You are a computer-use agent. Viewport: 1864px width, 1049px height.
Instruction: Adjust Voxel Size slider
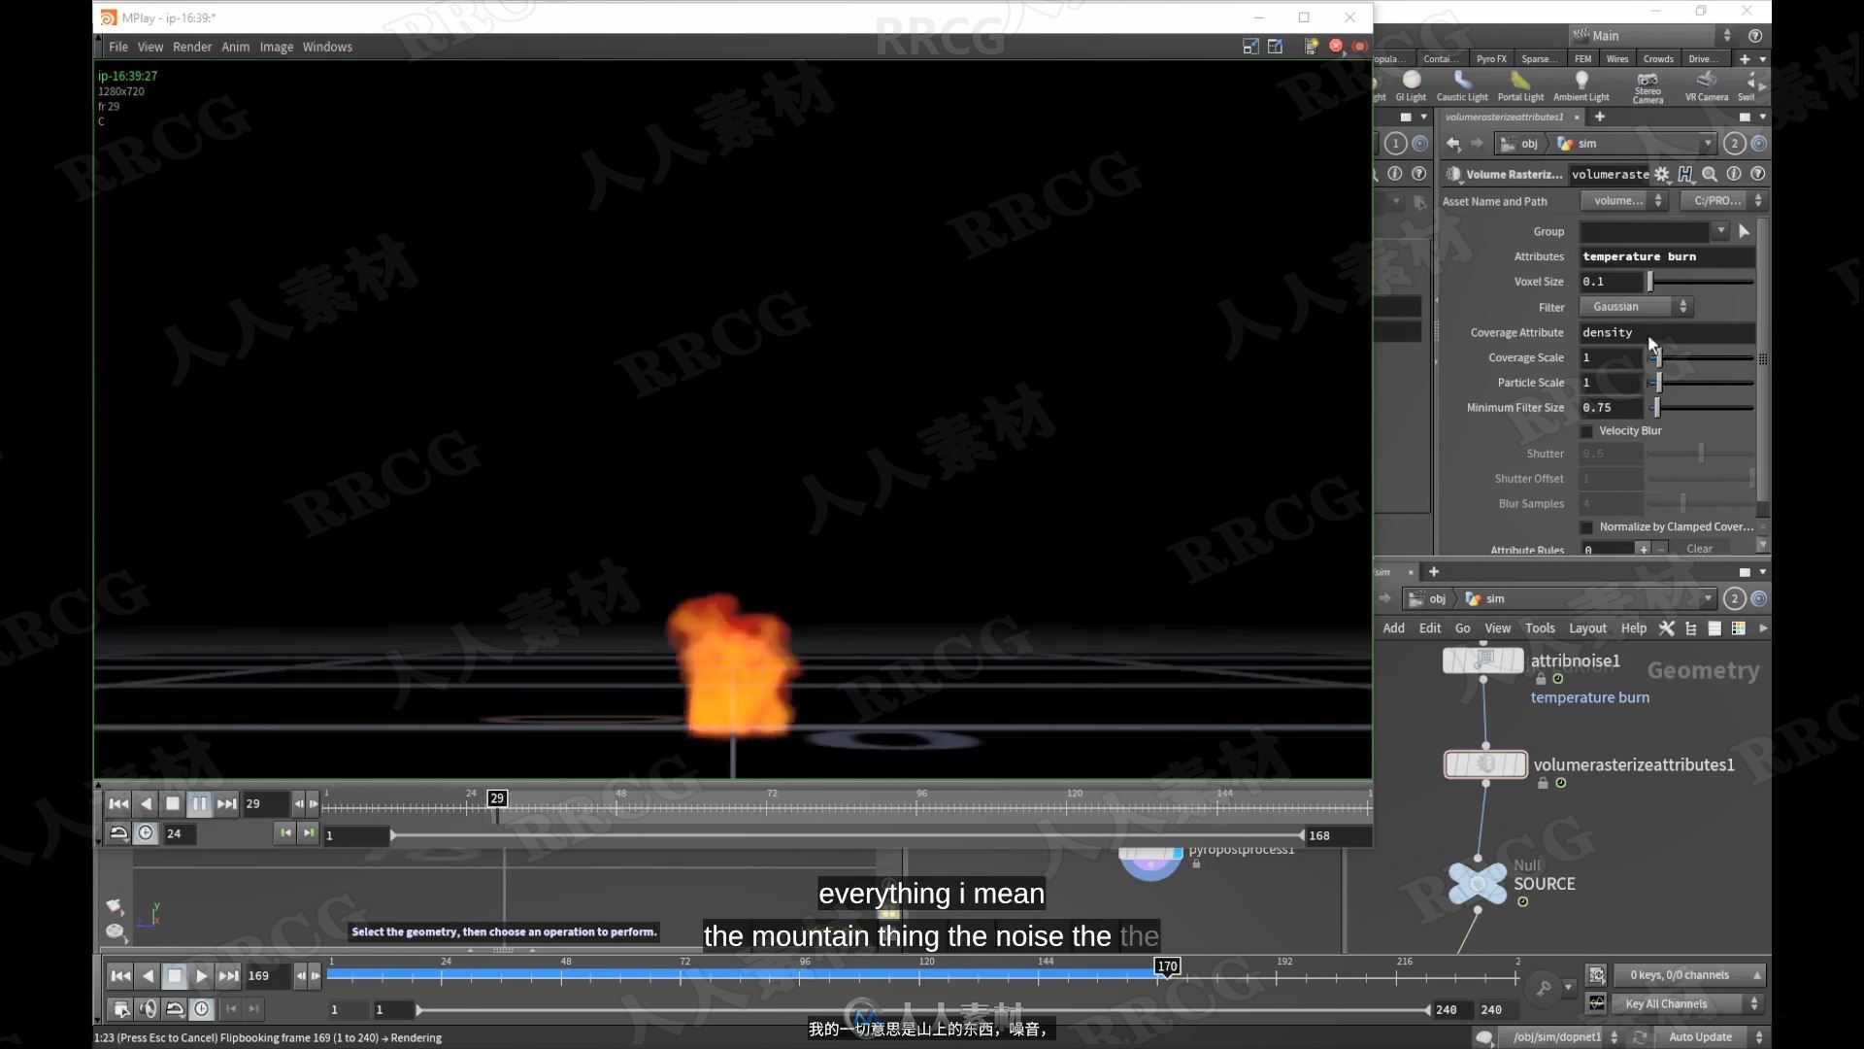1701,282
